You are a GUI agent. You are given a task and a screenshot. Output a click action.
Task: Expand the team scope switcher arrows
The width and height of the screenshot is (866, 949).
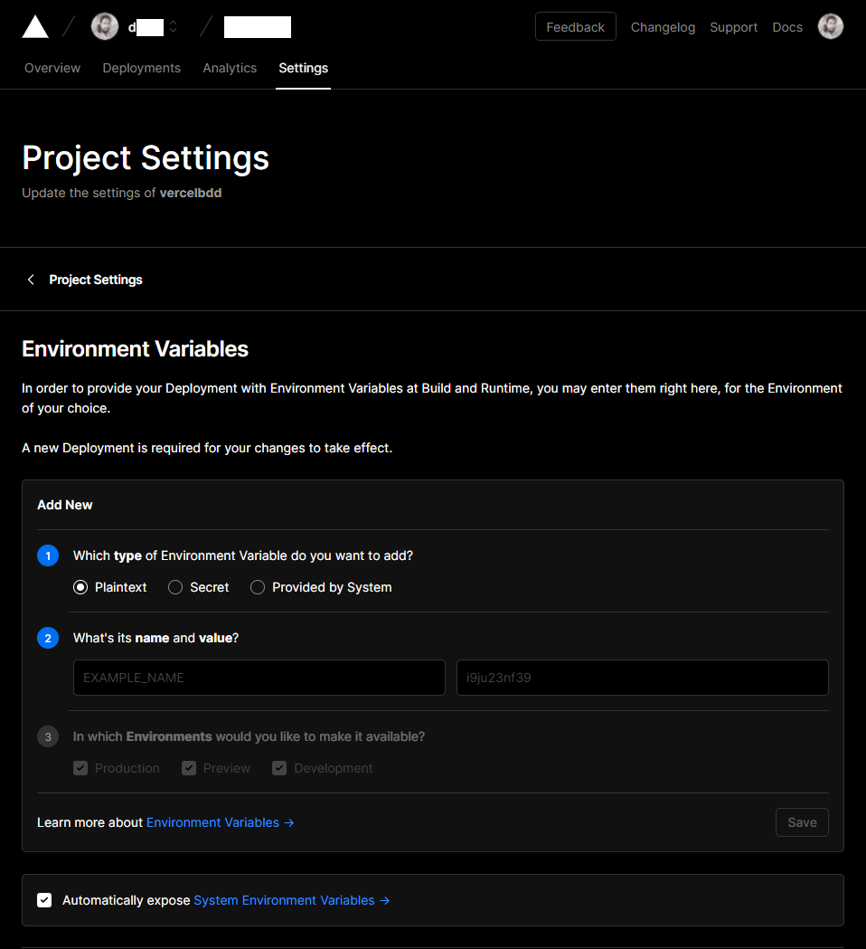coord(174,27)
